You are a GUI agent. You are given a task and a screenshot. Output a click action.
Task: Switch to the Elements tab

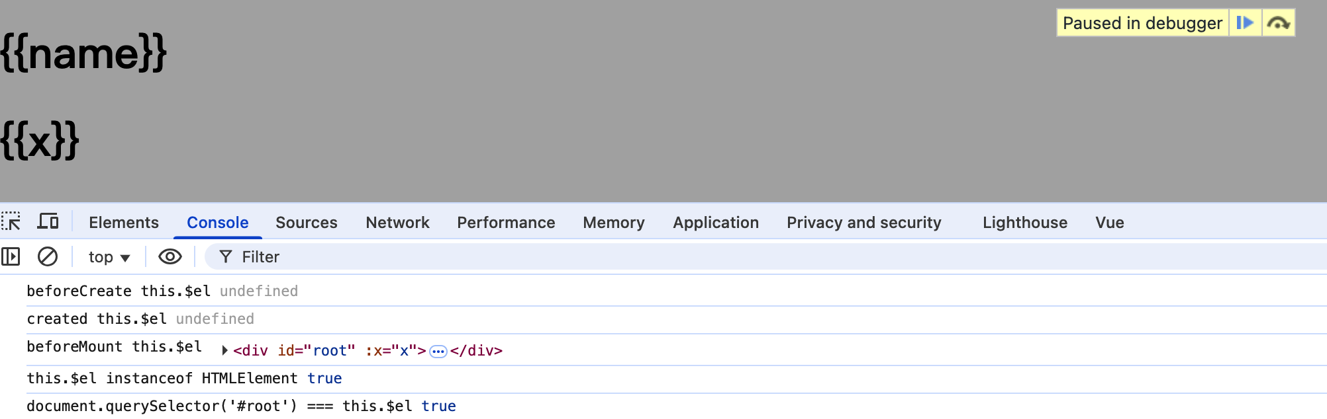click(124, 223)
